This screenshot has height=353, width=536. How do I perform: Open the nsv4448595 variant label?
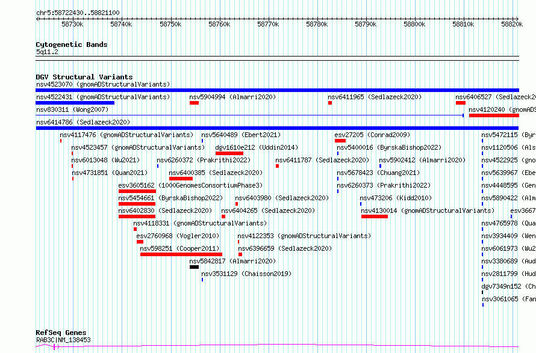509,185
